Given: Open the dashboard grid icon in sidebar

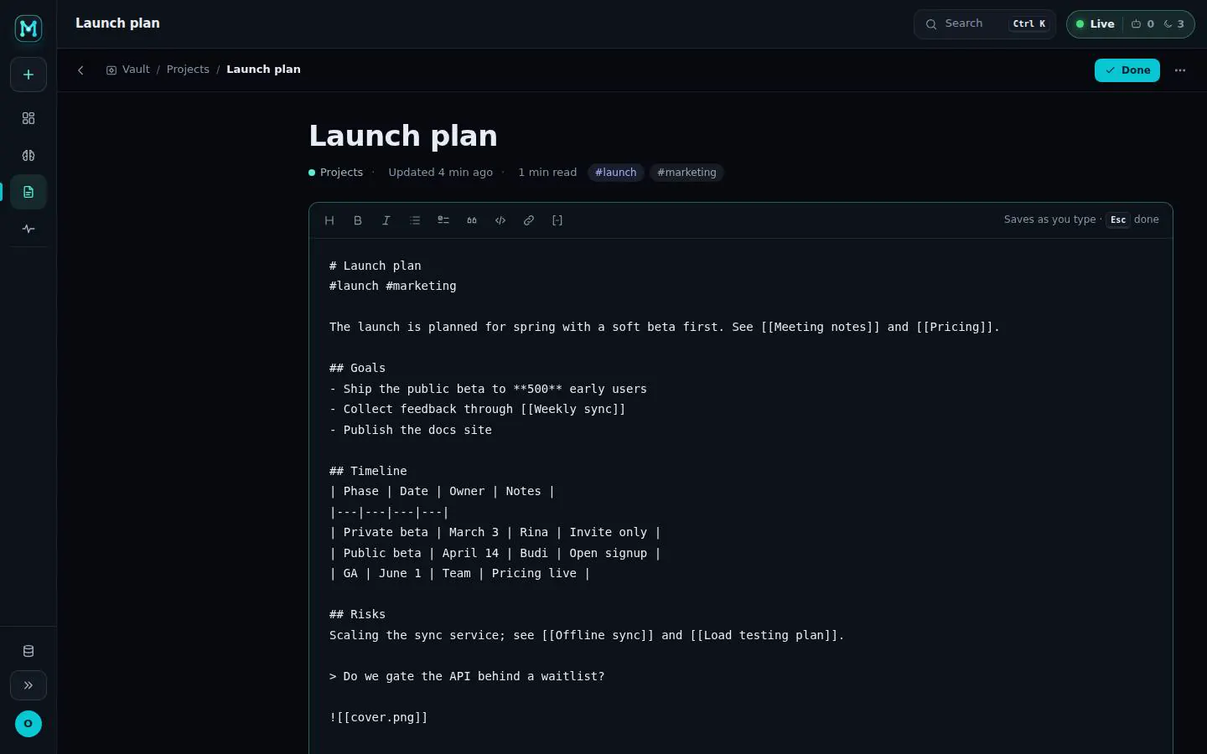Looking at the screenshot, I should pos(28,118).
